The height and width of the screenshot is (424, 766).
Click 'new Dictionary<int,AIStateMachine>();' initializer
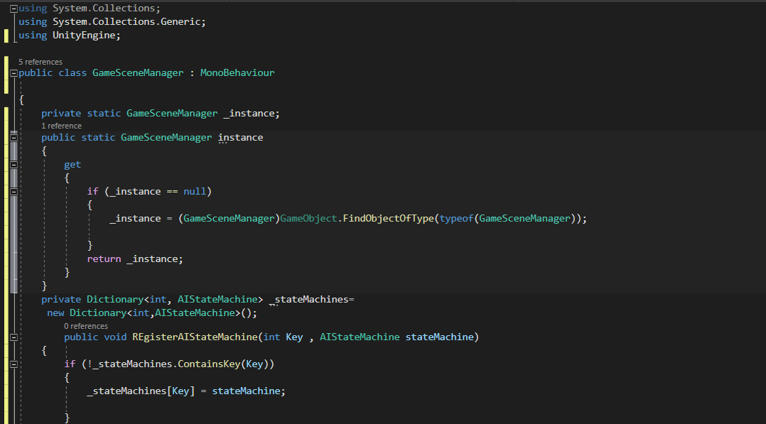coord(152,312)
